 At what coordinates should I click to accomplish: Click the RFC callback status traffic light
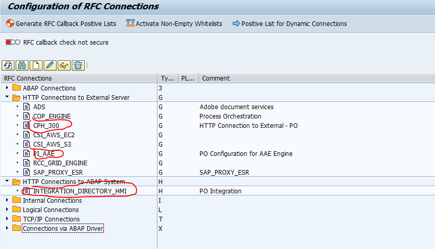[x=13, y=42]
